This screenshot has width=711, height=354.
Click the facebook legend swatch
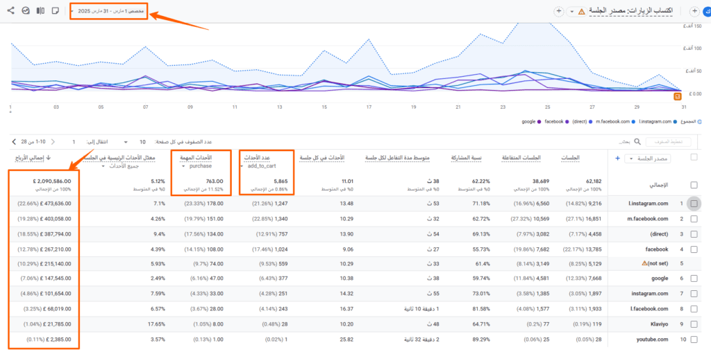[x=566, y=122]
